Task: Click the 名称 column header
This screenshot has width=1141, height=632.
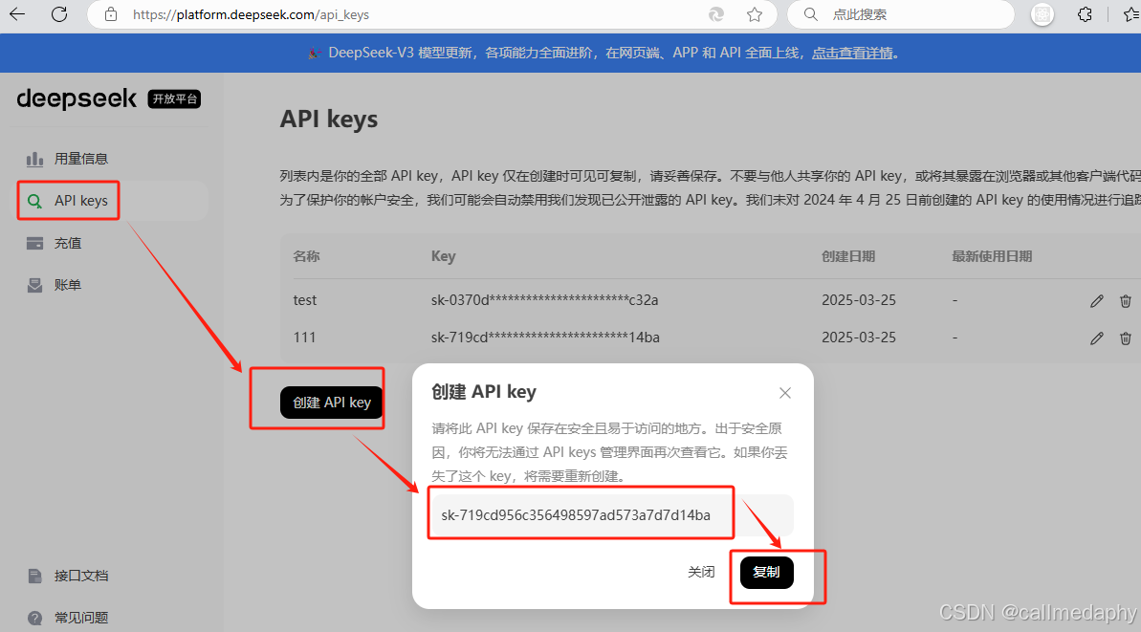Action: tap(306, 256)
